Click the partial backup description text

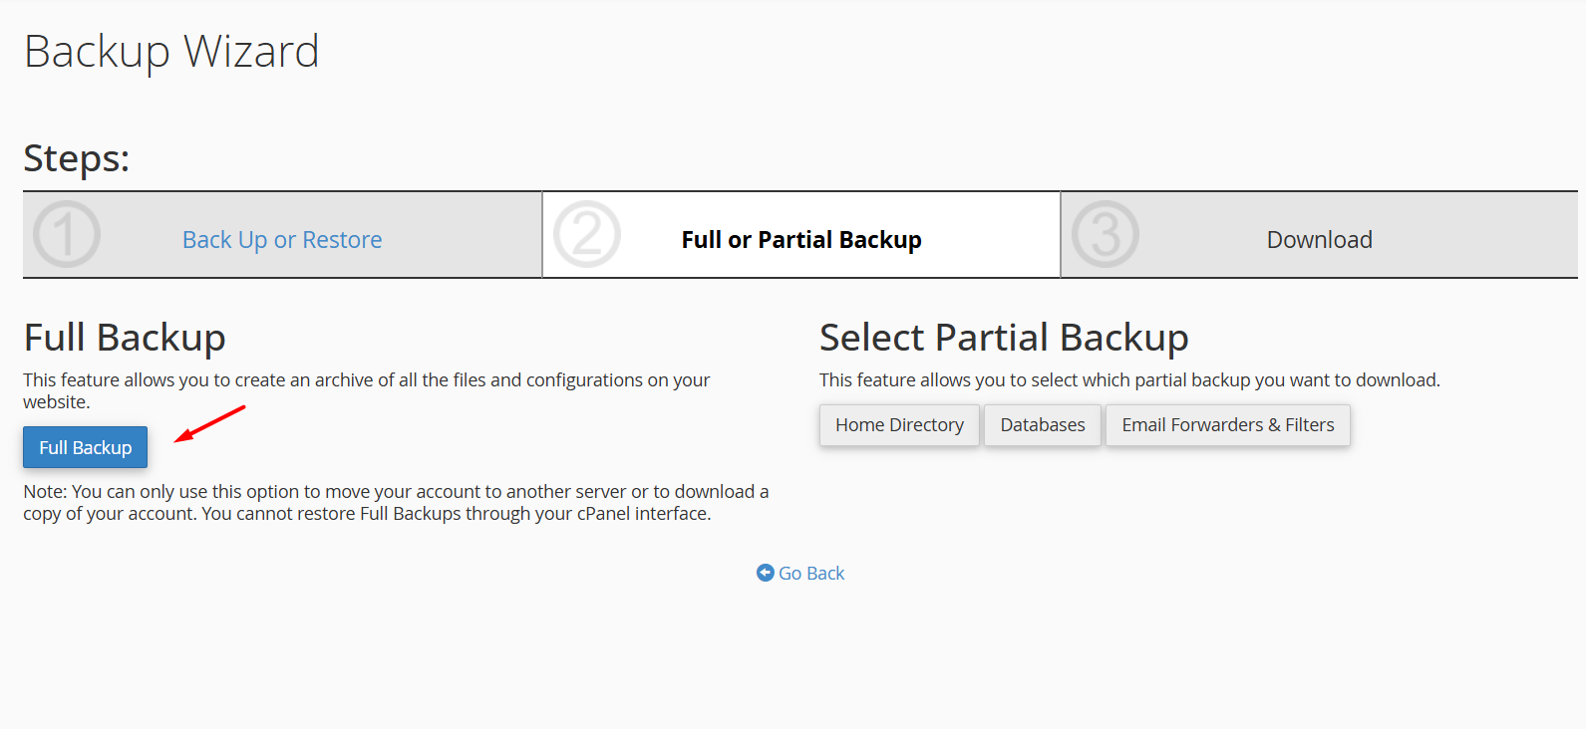(x=1129, y=379)
